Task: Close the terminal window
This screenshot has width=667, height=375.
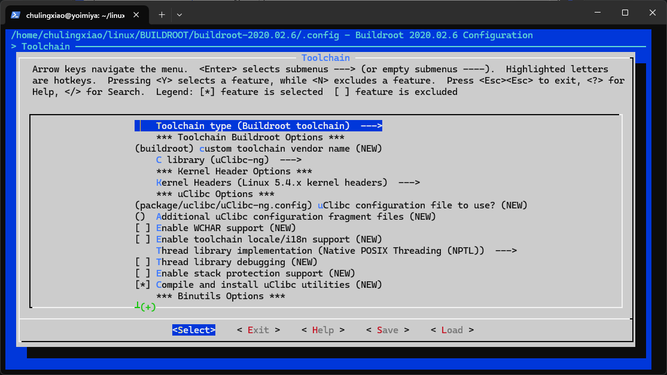Action: pyautogui.click(x=653, y=13)
